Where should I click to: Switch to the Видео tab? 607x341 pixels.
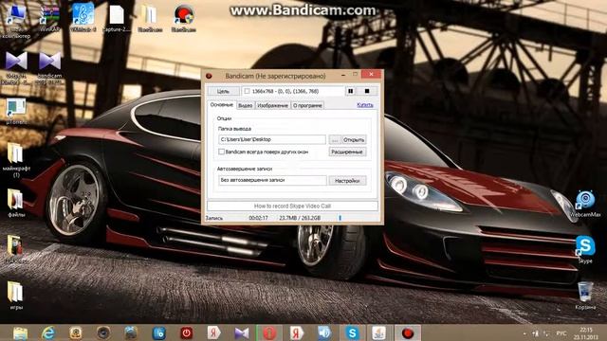pos(245,105)
